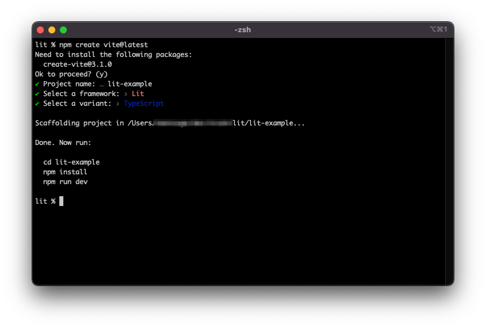Click the 'lit-example' project name value
The image size is (486, 328).
tap(130, 84)
